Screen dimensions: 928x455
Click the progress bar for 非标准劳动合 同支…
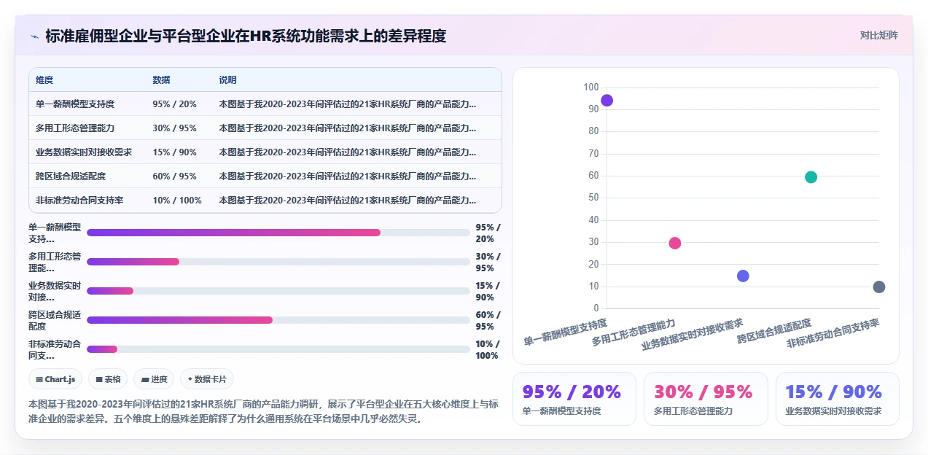tap(278, 349)
